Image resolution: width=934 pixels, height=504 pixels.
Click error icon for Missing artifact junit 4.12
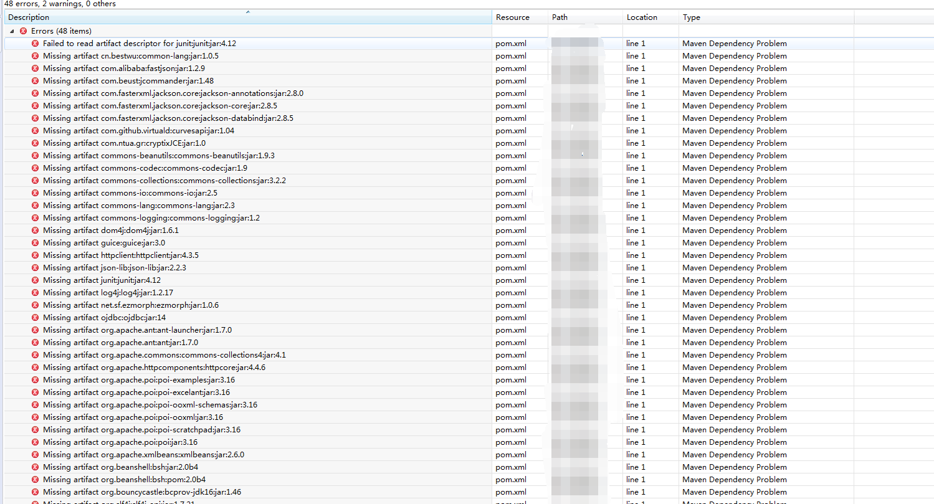36,280
